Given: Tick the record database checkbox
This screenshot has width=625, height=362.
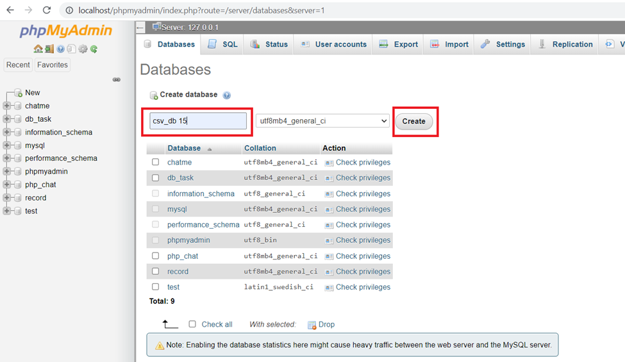Looking at the screenshot, I should tap(156, 271).
